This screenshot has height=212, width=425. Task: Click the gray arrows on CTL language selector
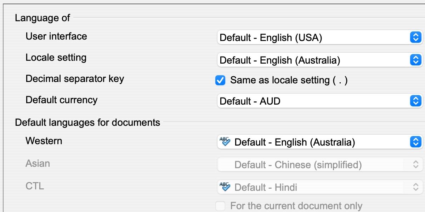coord(416,187)
